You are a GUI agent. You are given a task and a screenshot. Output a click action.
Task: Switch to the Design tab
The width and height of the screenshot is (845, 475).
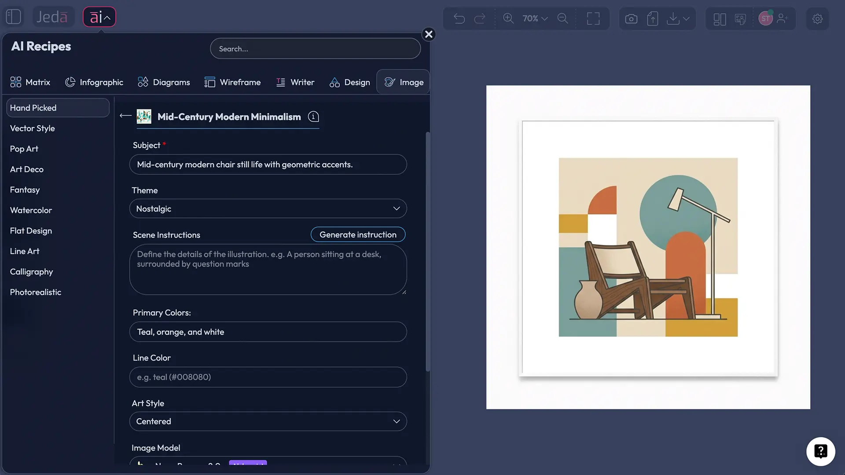[350, 82]
